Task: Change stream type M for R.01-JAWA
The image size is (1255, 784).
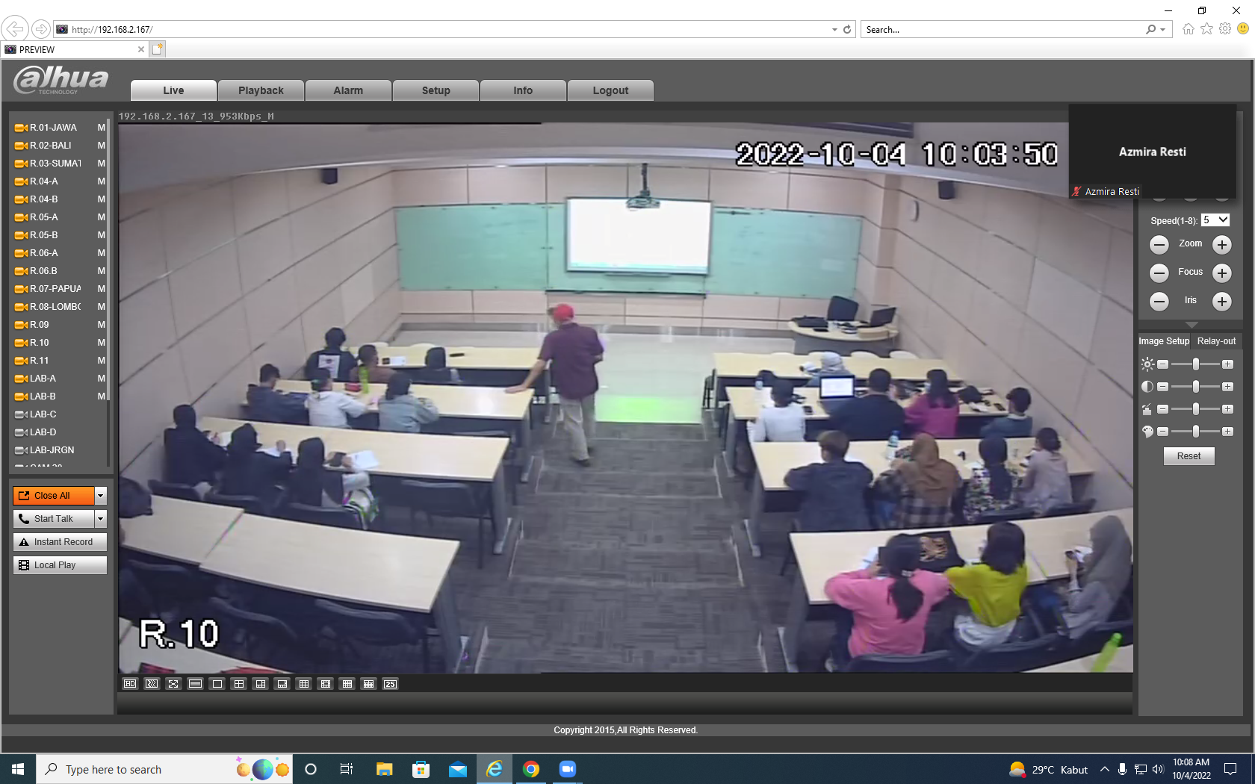Action: pos(102,128)
